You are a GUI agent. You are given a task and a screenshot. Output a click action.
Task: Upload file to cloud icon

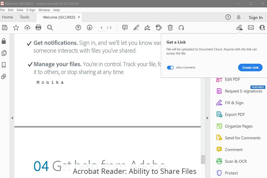[x=27, y=28]
